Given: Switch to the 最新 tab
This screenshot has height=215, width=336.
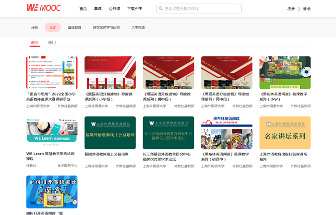Looking at the screenshot, I should 35,42.
